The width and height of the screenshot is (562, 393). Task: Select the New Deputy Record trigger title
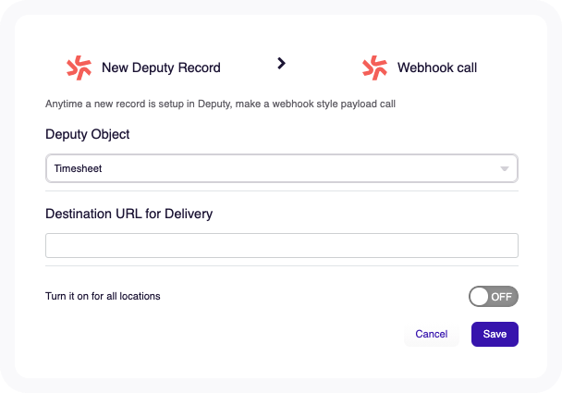coord(161,68)
